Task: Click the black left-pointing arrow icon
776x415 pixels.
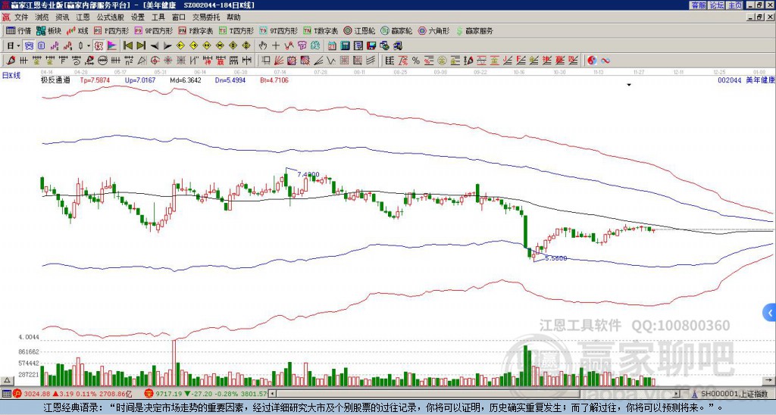Action: [x=155, y=46]
